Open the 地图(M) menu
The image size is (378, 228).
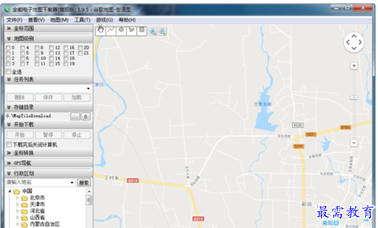click(60, 20)
